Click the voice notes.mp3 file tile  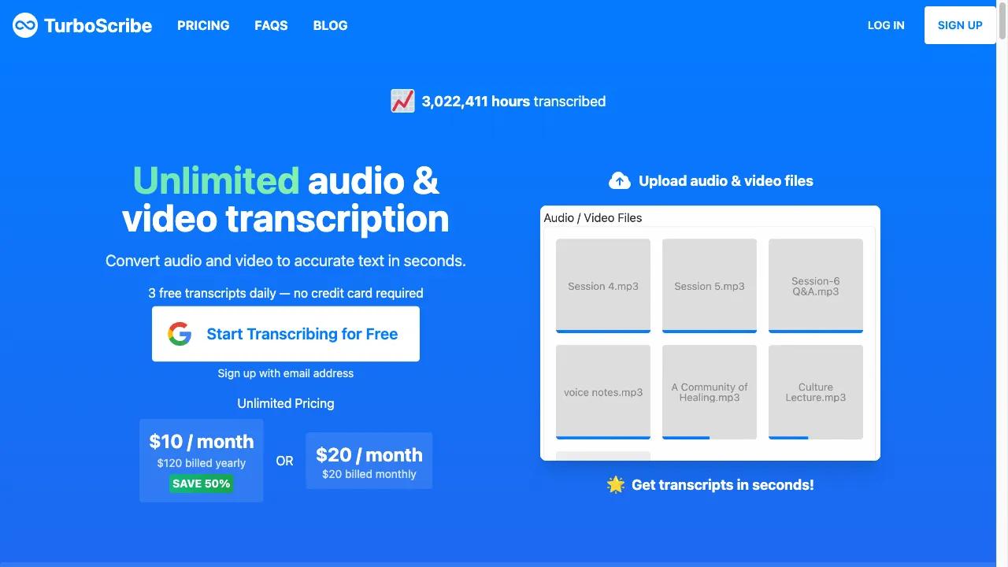click(x=603, y=392)
